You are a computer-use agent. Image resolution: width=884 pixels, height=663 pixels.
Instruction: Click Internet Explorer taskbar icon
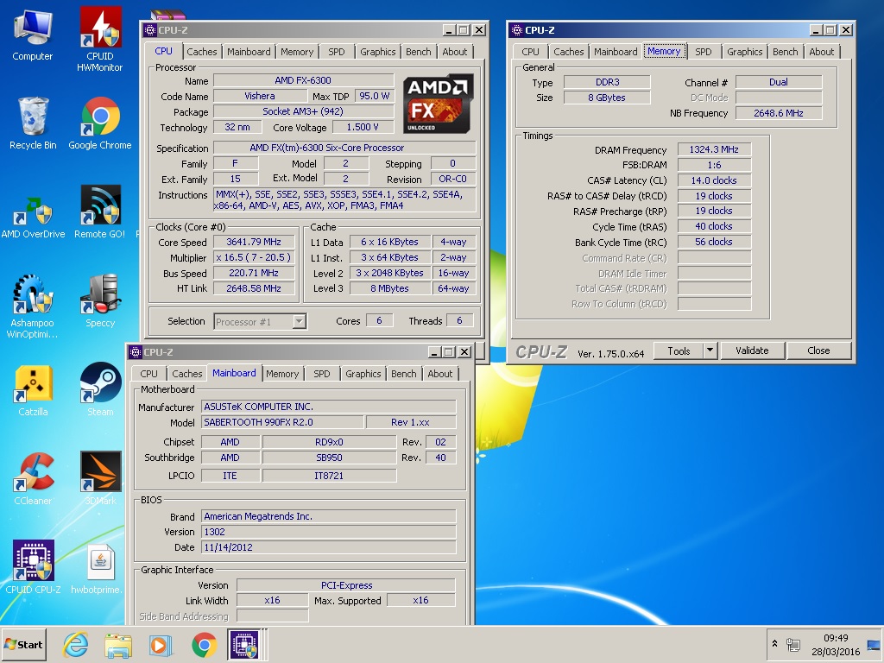(75, 644)
